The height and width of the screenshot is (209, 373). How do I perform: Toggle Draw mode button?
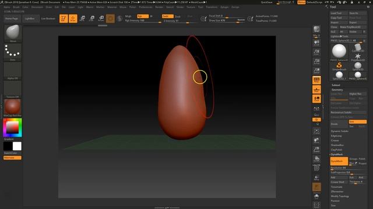[x=73, y=18]
